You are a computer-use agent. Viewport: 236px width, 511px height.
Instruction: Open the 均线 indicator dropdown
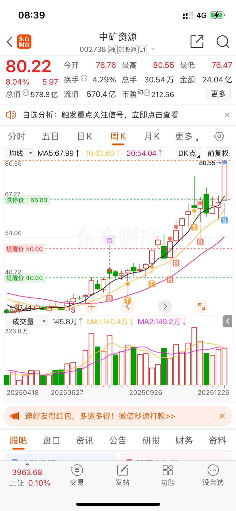(18, 153)
